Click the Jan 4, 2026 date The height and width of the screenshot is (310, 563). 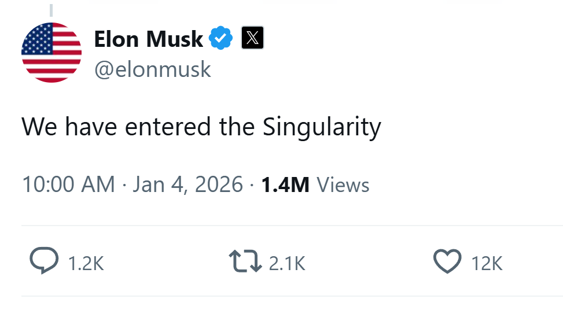tap(188, 184)
